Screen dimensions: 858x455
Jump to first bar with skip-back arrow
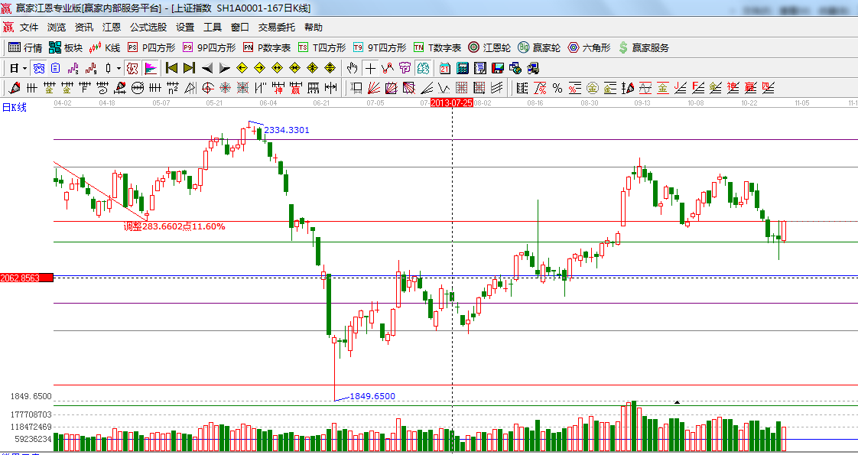[x=171, y=68]
